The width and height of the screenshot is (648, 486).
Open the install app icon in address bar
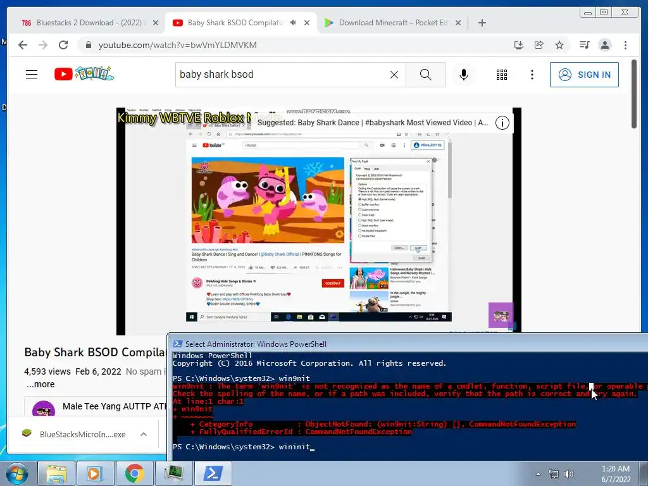pyautogui.click(x=519, y=45)
